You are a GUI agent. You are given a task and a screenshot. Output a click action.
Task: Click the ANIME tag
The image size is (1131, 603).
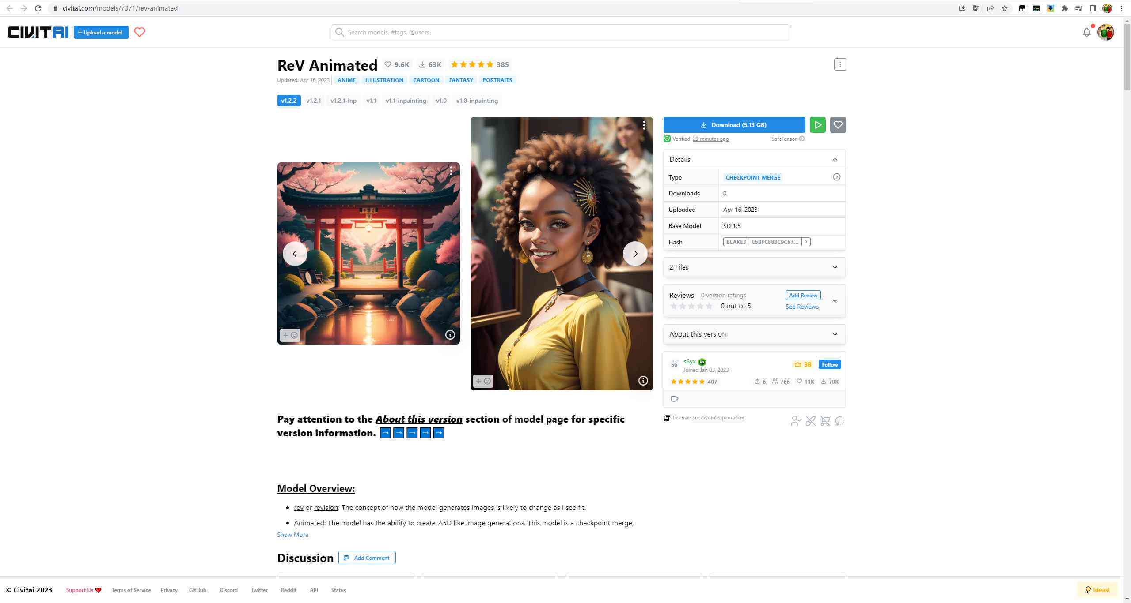pos(346,80)
